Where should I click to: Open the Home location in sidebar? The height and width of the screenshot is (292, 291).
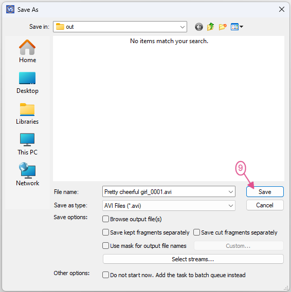27,51
